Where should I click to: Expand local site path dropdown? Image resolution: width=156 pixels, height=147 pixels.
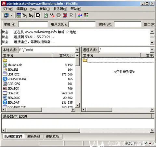click(x=77, y=50)
